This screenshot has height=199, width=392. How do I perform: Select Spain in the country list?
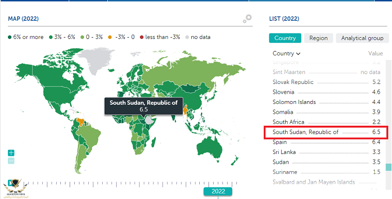click(x=280, y=142)
